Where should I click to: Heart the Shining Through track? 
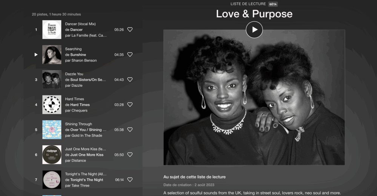coord(130,130)
